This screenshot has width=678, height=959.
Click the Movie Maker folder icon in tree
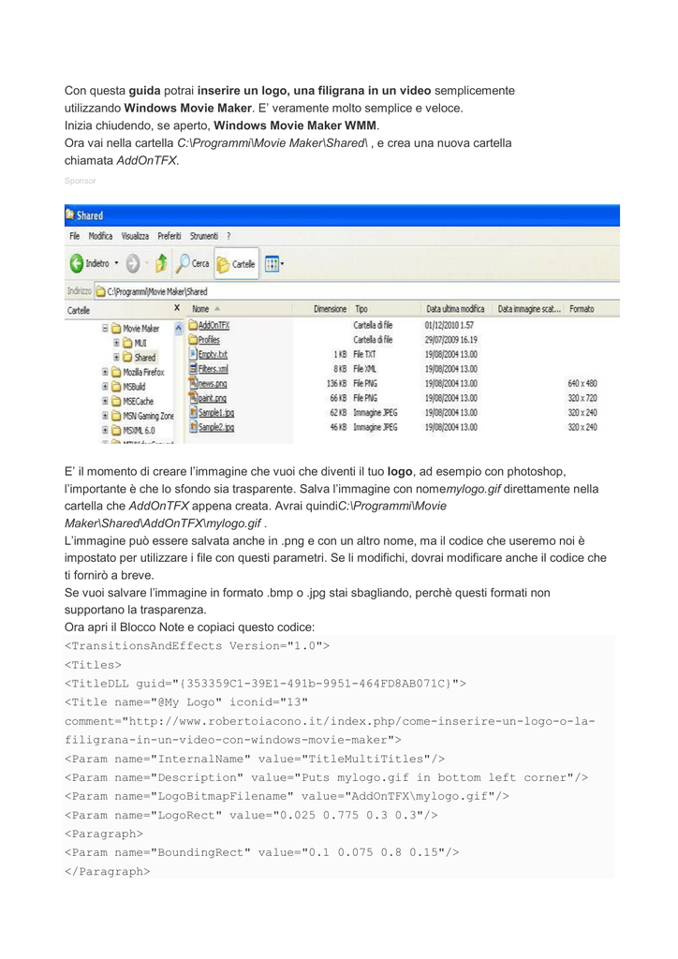[116, 329]
